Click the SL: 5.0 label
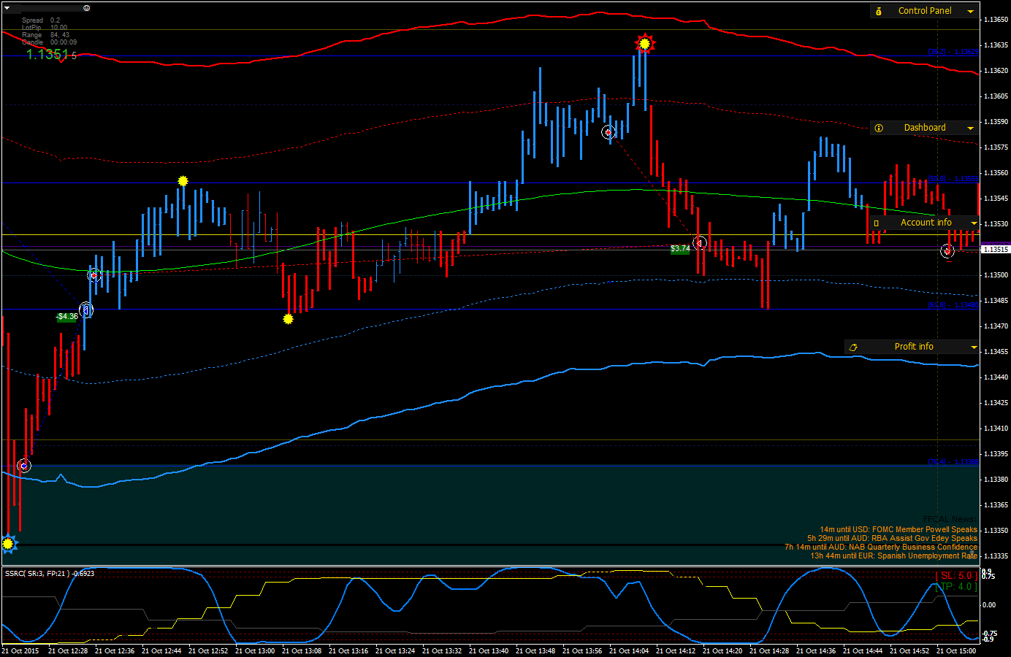Image resolution: width=1011 pixels, height=657 pixels. [955, 576]
